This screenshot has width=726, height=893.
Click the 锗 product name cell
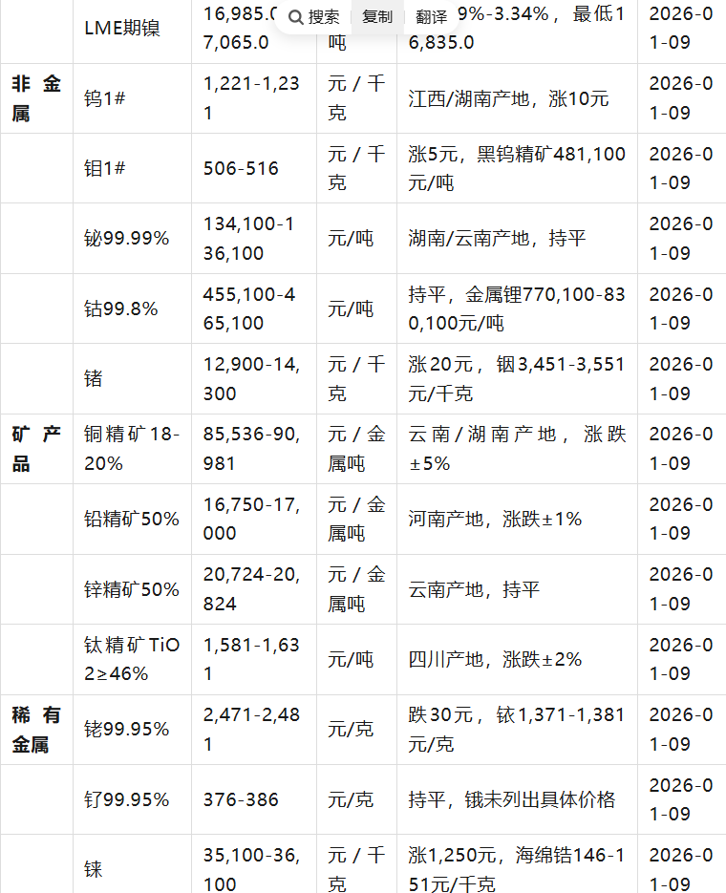click(x=94, y=379)
